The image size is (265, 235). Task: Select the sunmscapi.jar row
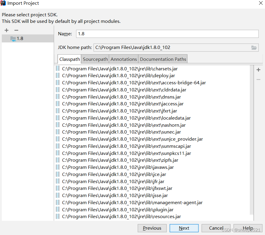point(152,146)
